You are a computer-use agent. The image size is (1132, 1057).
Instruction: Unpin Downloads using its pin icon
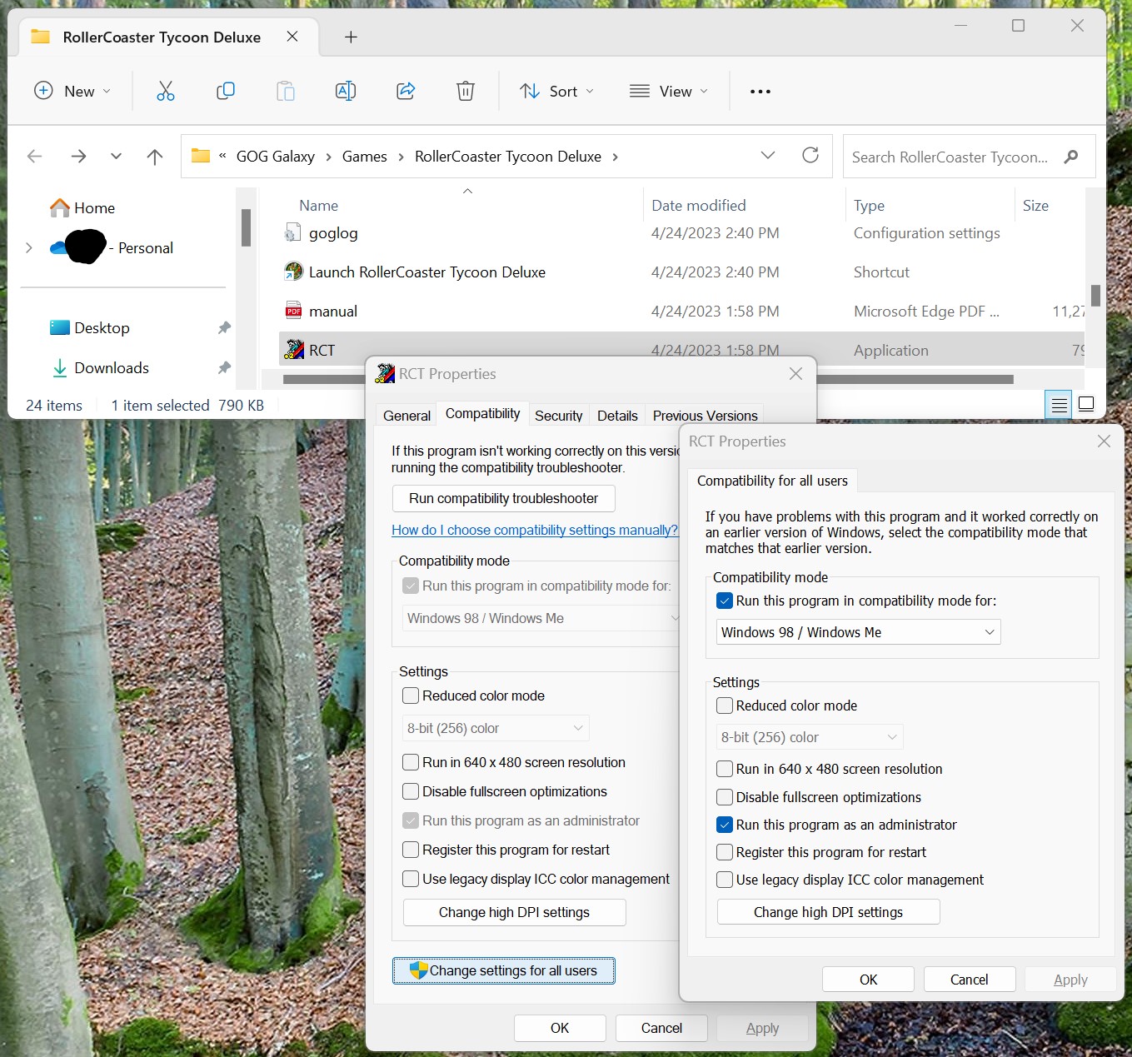(224, 368)
